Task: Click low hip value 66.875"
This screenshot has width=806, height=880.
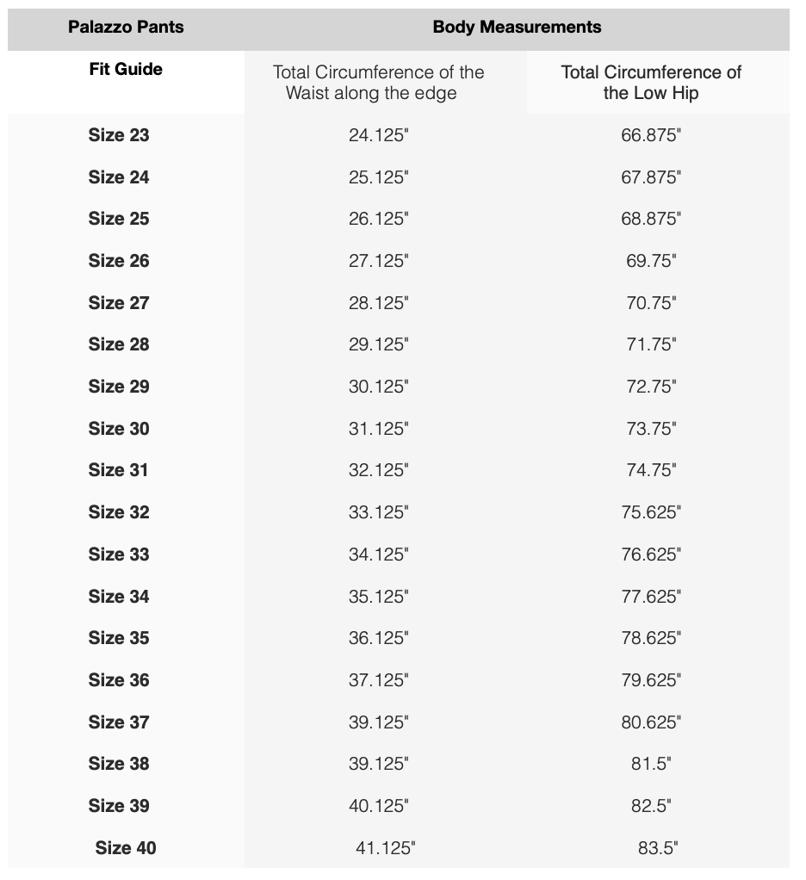Action: pos(651,135)
